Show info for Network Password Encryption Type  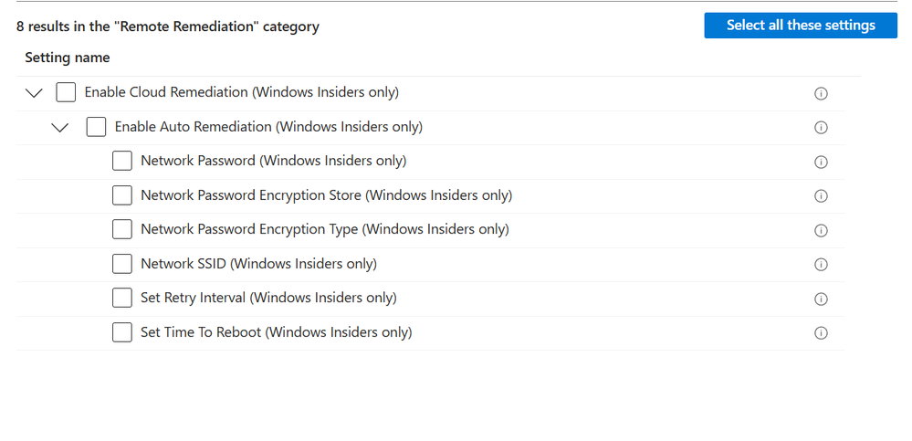click(x=821, y=230)
